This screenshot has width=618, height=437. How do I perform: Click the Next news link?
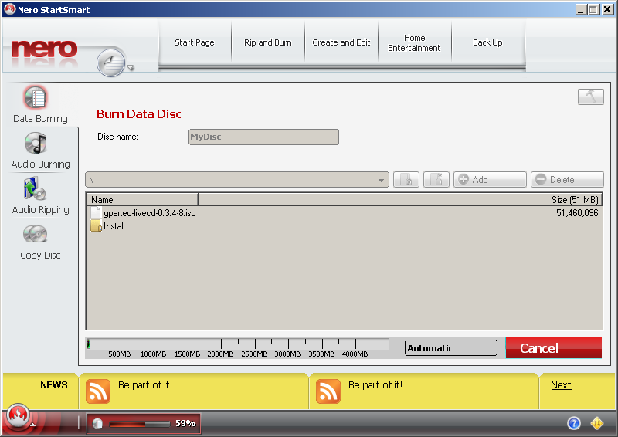click(561, 385)
